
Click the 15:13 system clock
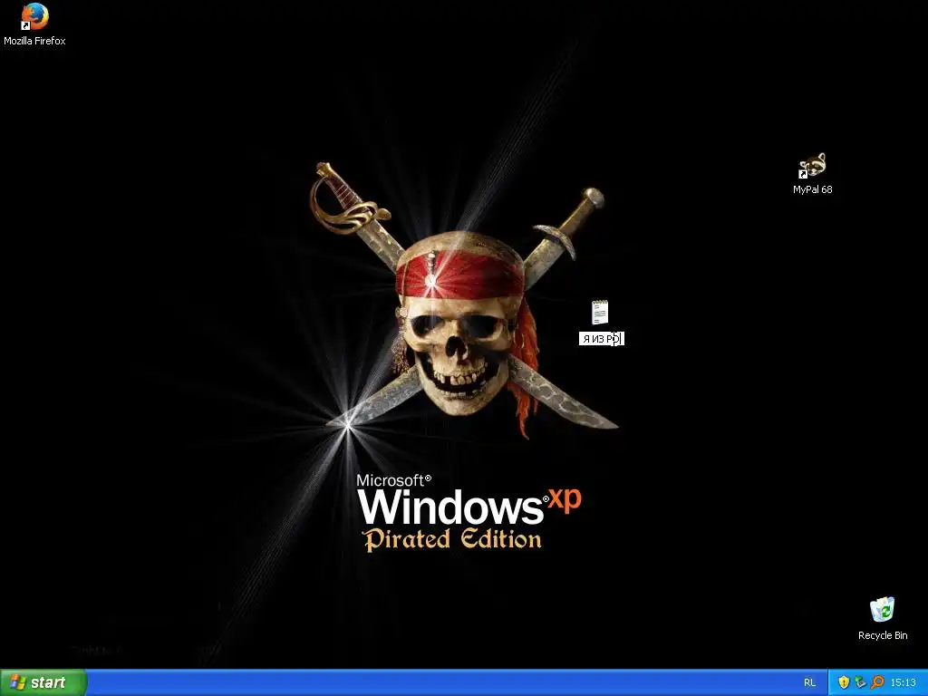tap(904, 683)
